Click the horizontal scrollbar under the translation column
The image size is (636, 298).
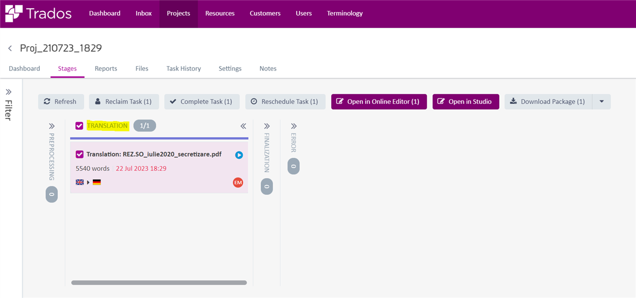click(x=159, y=283)
